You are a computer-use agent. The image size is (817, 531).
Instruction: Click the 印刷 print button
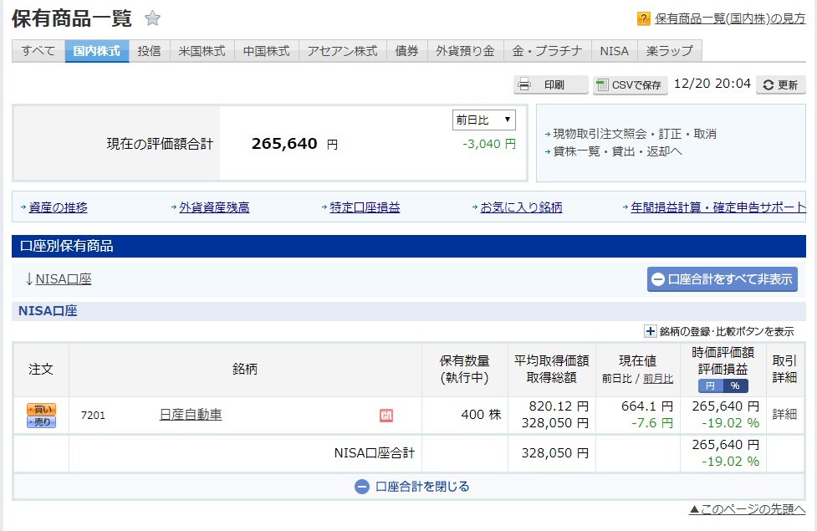point(551,85)
